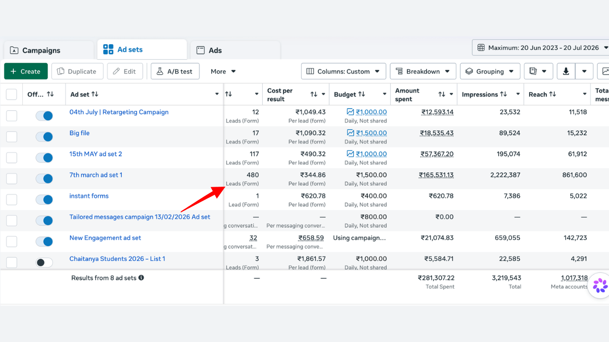Image resolution: width=609 pixels, height=342 pixels.
Task: Click the Edit button
Action: point(125,71)
